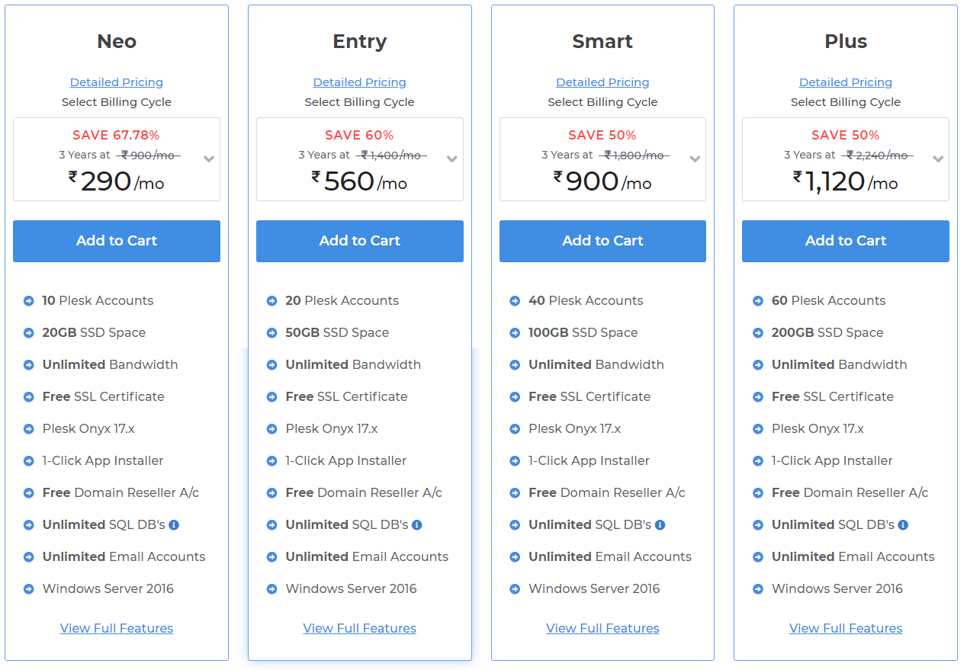The width and height of the screenshot is (967, 670).
Task: Click the Entry plan heading
Action: 360,42
